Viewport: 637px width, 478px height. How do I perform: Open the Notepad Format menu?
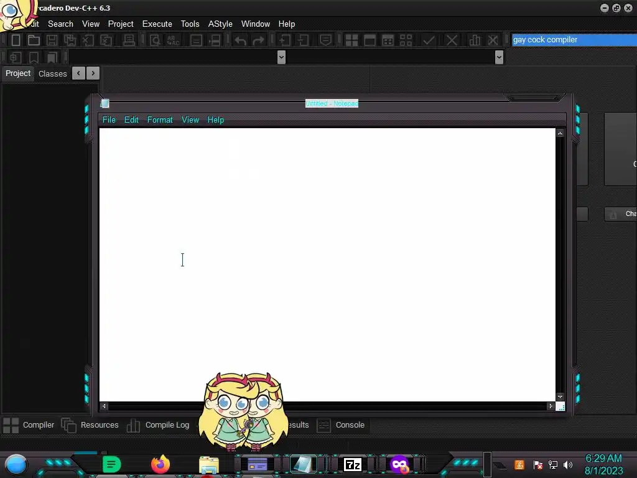point(160,120)
